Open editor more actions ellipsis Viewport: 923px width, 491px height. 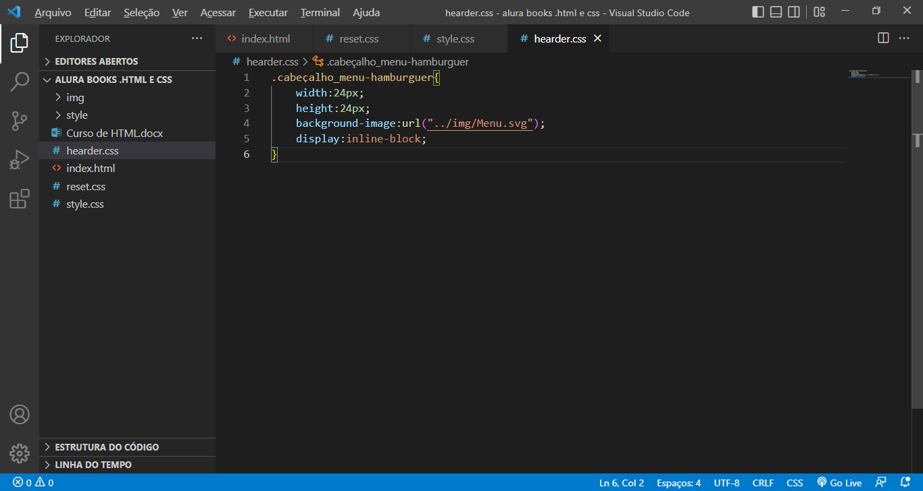[904, 38]
